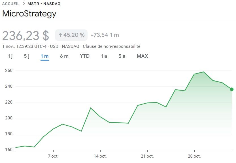236x163 pixels.
Task: Click the 45,20 % change badge
Action: pyautogui.click(x=71, y=35)
